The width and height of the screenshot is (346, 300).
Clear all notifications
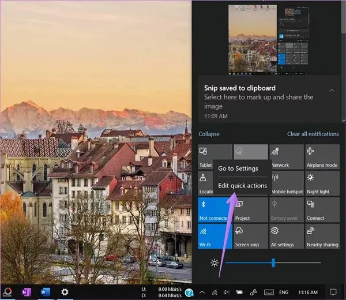point(313,134)
